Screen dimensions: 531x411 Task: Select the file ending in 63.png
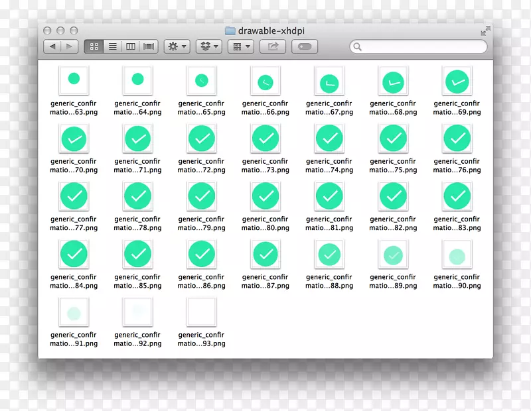74,80
